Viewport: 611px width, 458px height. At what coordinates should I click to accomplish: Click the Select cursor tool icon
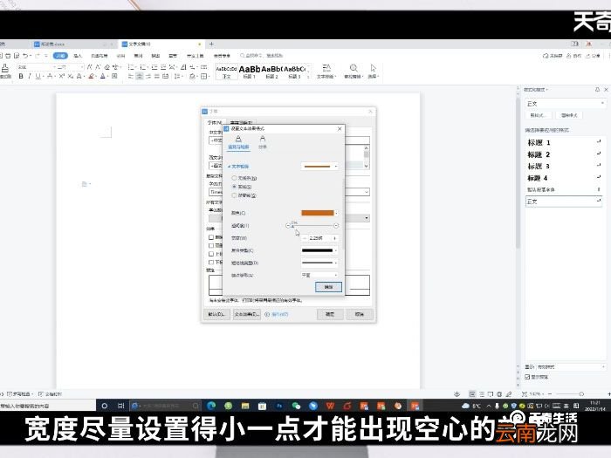[x=373, y=68]
